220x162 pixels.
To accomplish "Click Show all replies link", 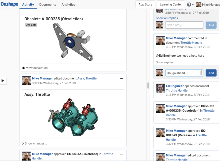I will coord(167,18).
